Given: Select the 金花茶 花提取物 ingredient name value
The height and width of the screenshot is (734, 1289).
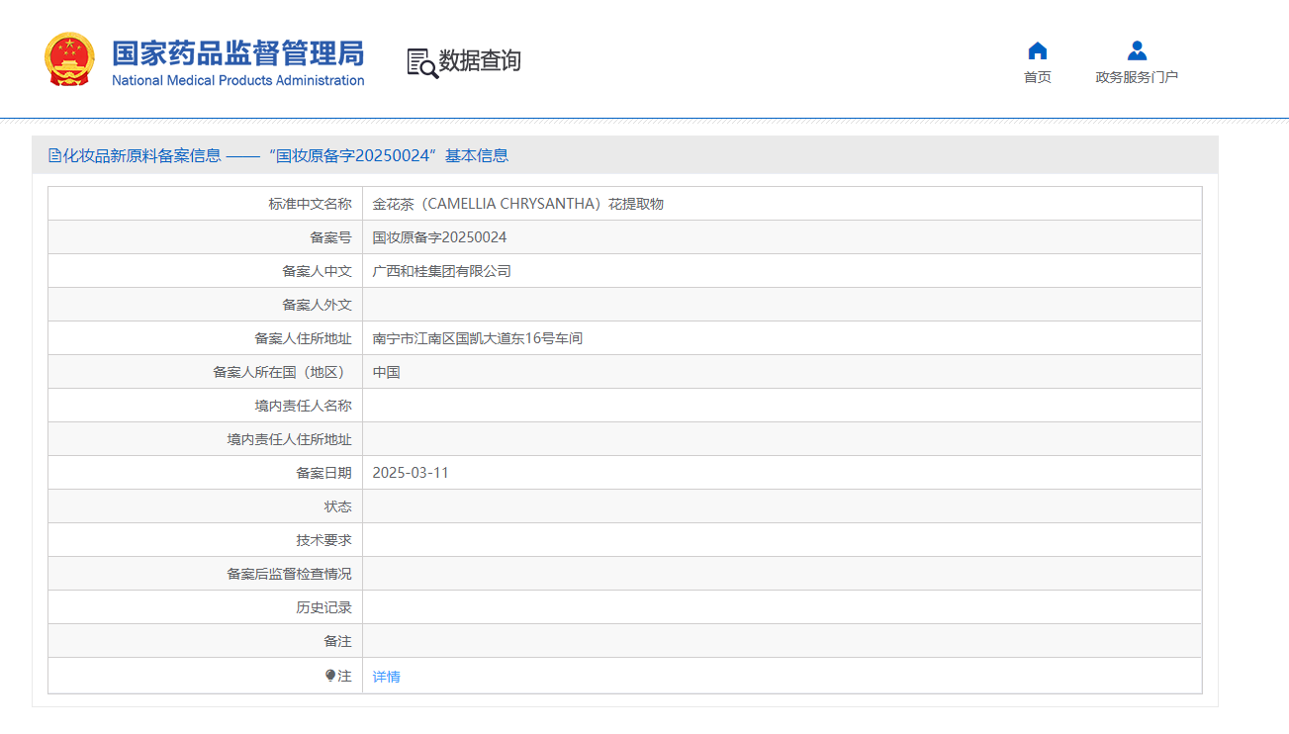Looking at the screenshot, I should [517, 204].
